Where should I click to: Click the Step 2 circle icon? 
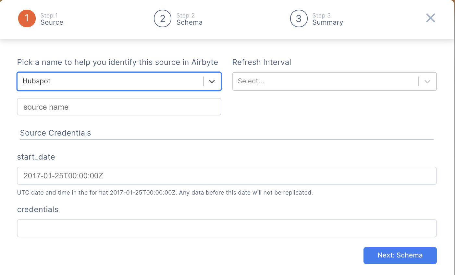click(x=163, y=18)
